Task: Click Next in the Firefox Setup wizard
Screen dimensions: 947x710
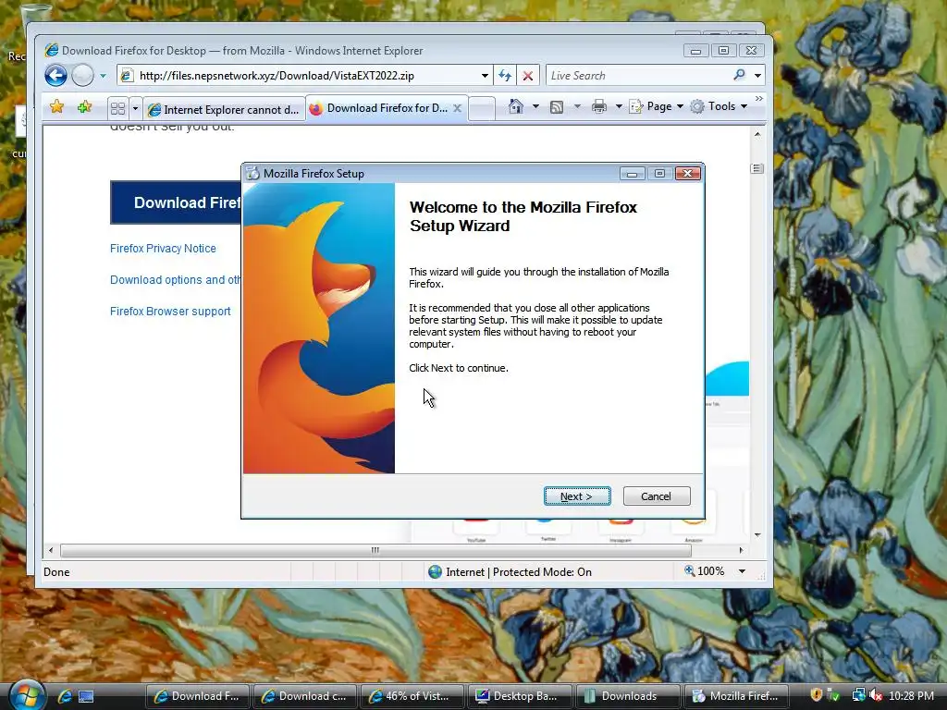Action: pyautogui.click(x=577, y=496)
